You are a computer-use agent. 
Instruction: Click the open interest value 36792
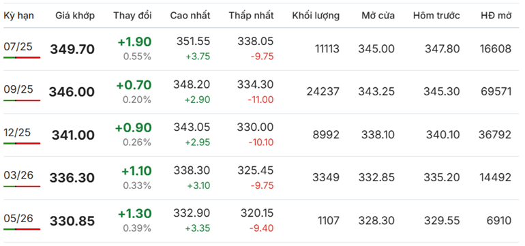click(x=495, y=135)
